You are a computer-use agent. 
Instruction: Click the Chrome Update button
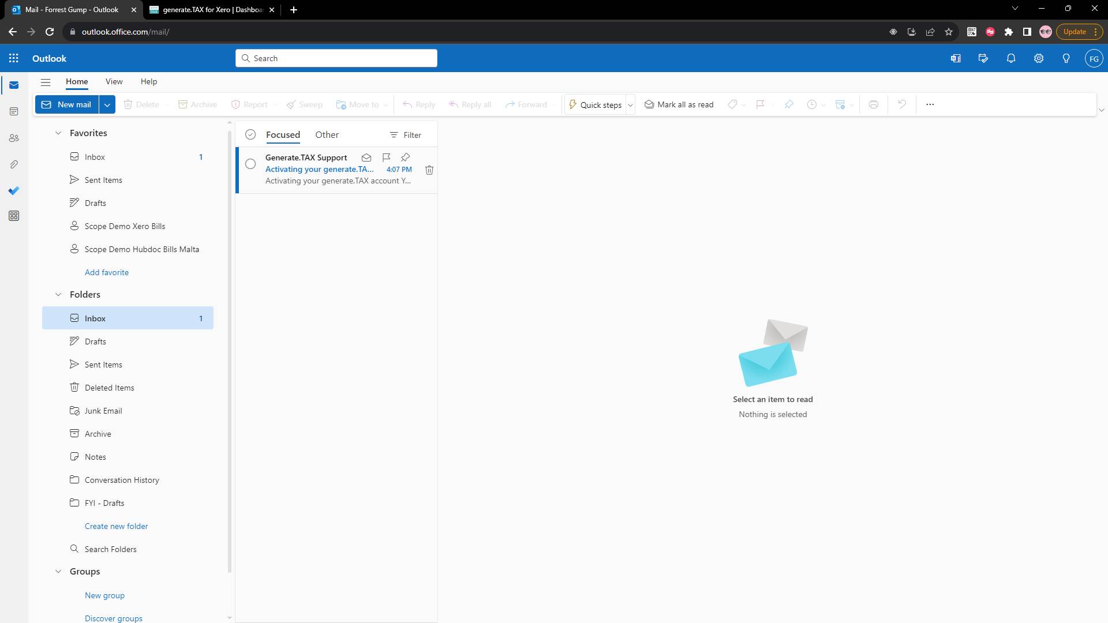1079,32
